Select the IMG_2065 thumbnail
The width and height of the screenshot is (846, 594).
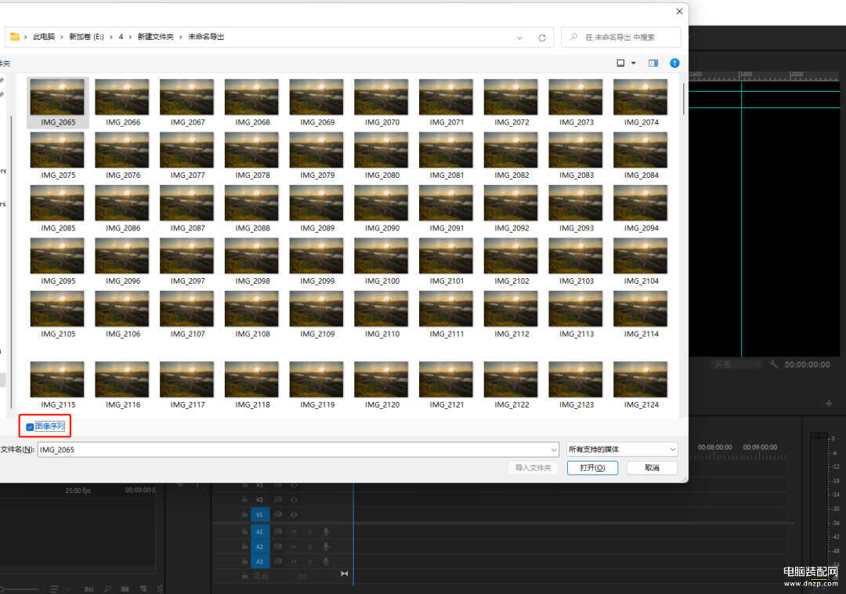[x=57, y=96]
